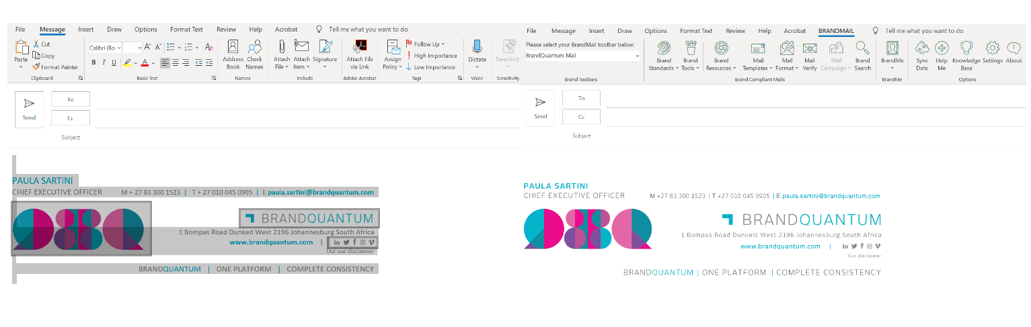The height and width of the screenshot is (327, 1031).
Task: Start Dictate voice input
Action: click(477, 51)
